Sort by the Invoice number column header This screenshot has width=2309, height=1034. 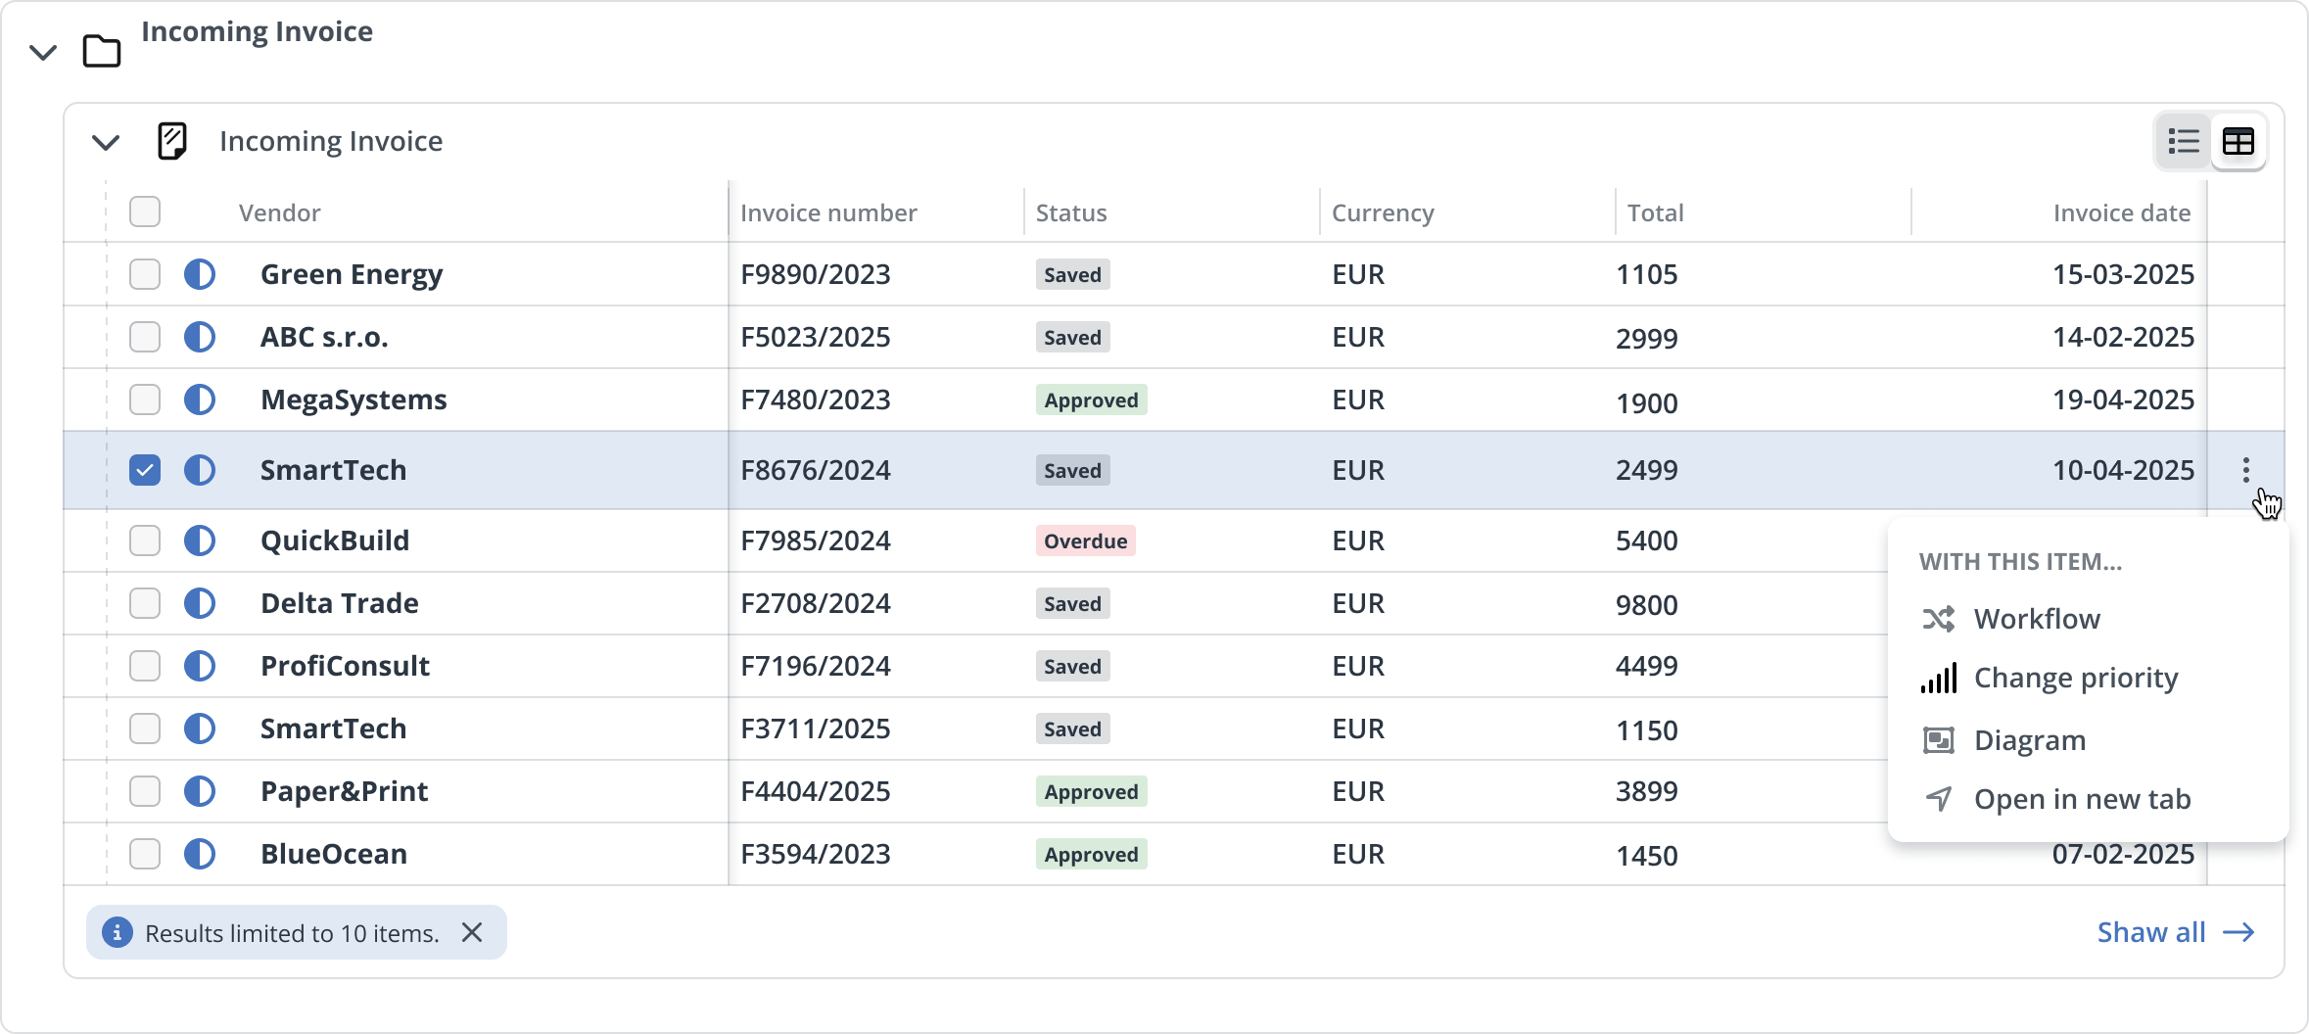828,212
